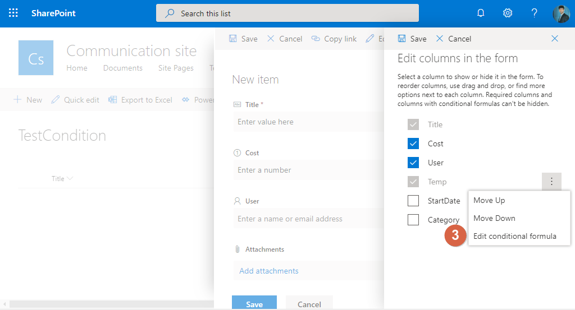
Task: Open the settings gear icon
Action: (x=508, y=13)
